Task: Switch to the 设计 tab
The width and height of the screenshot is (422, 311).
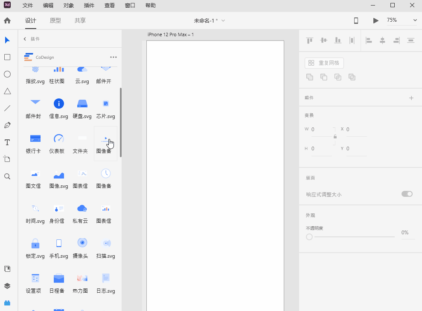Action: pyautogui.click(x=31, y=20)
